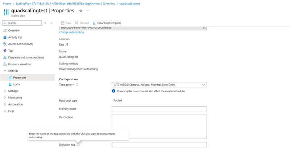This screenshot has width=290, height=154.
Task: Click the Overview sidebar icon
Action: [5, 30]
